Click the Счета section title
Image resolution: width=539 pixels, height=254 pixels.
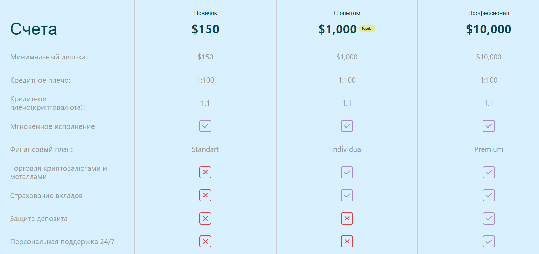(x=34, y=29)
